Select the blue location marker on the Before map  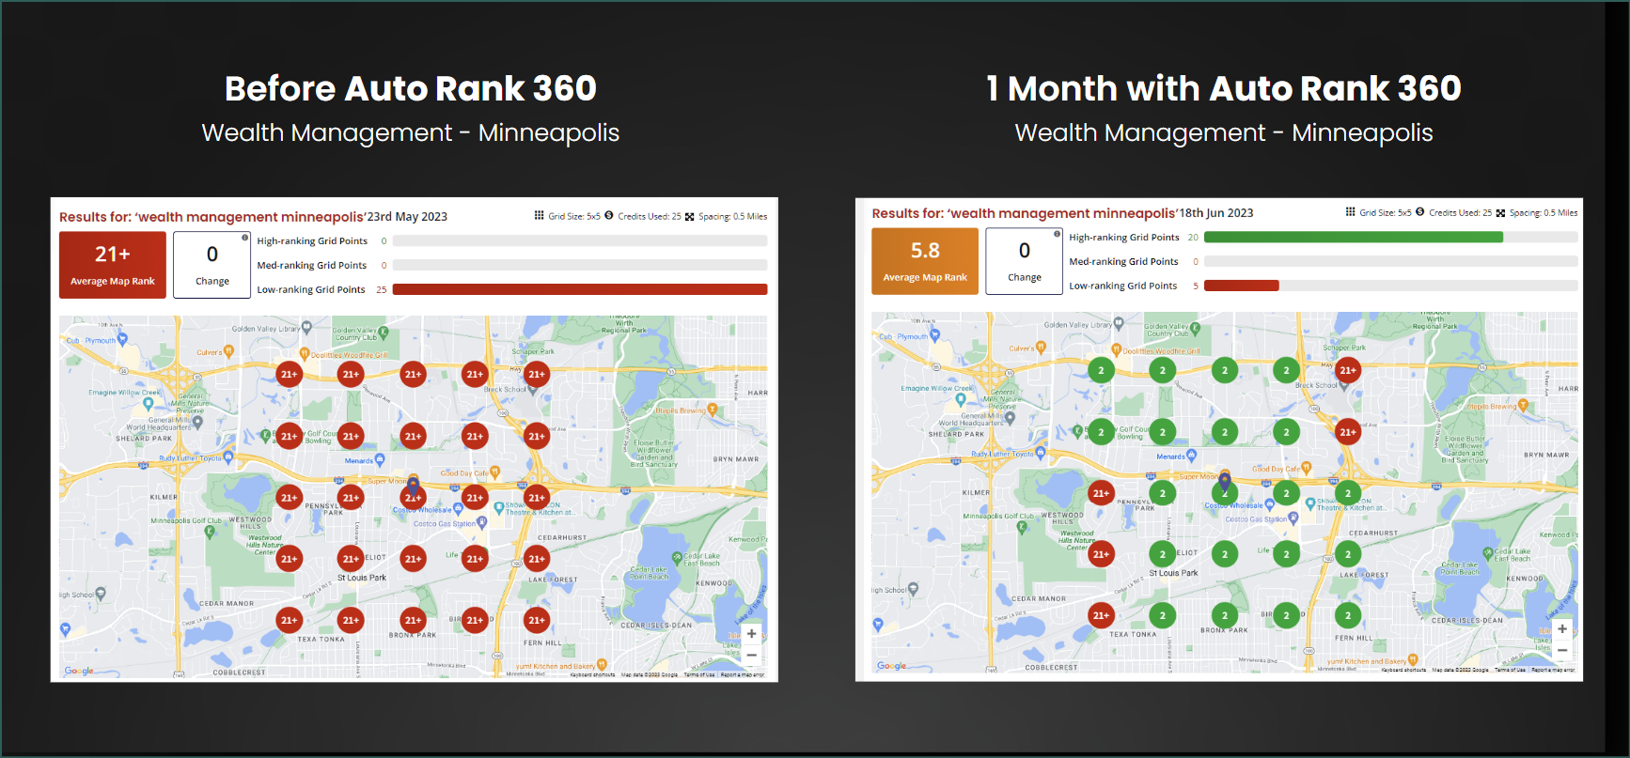(413, 485)
